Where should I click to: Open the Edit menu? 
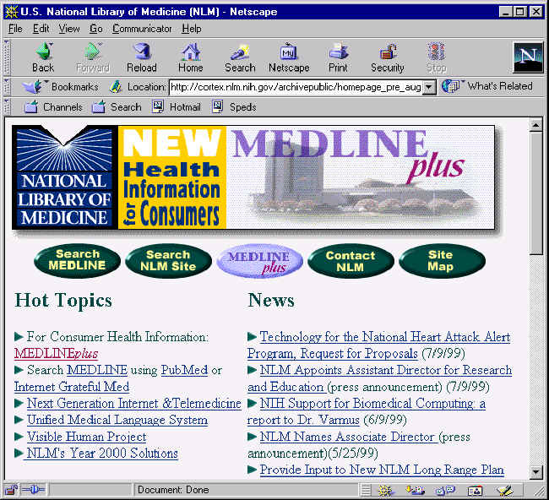(x=41, y=29)
